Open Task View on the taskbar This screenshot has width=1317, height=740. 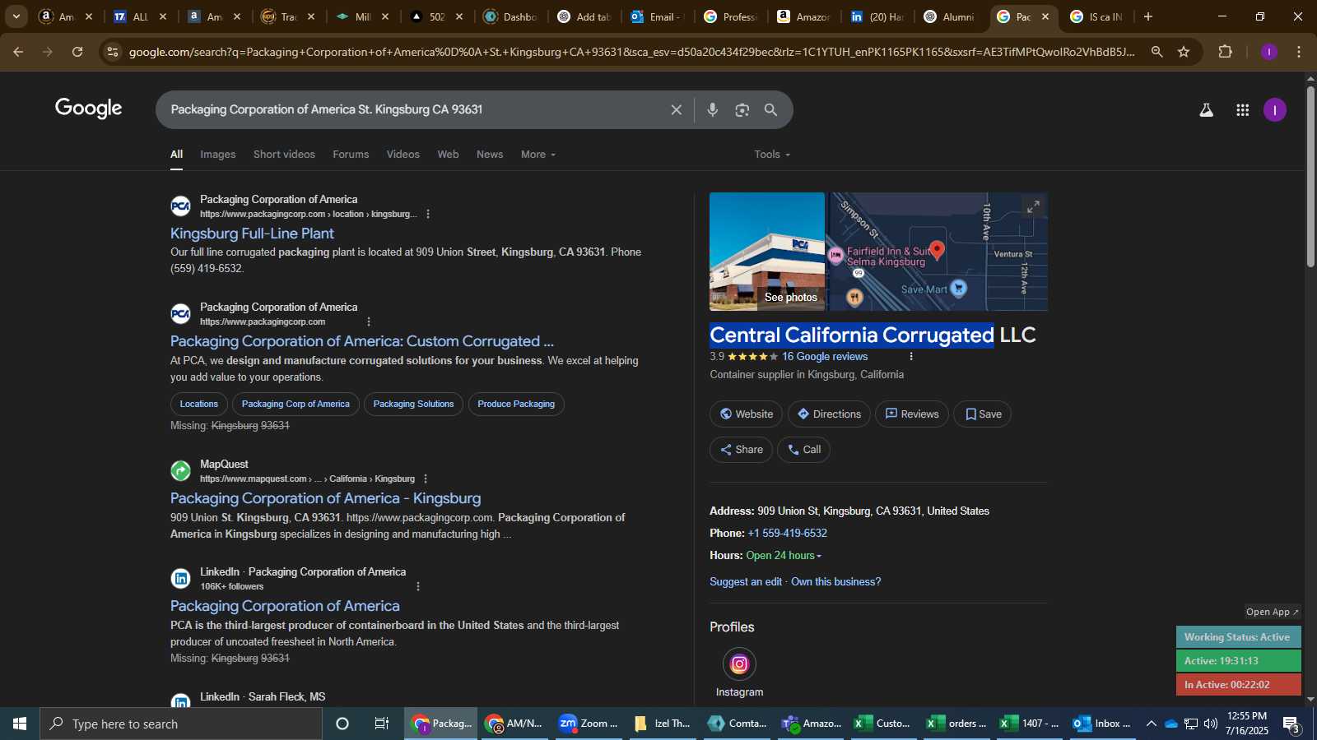coord(381,724)
